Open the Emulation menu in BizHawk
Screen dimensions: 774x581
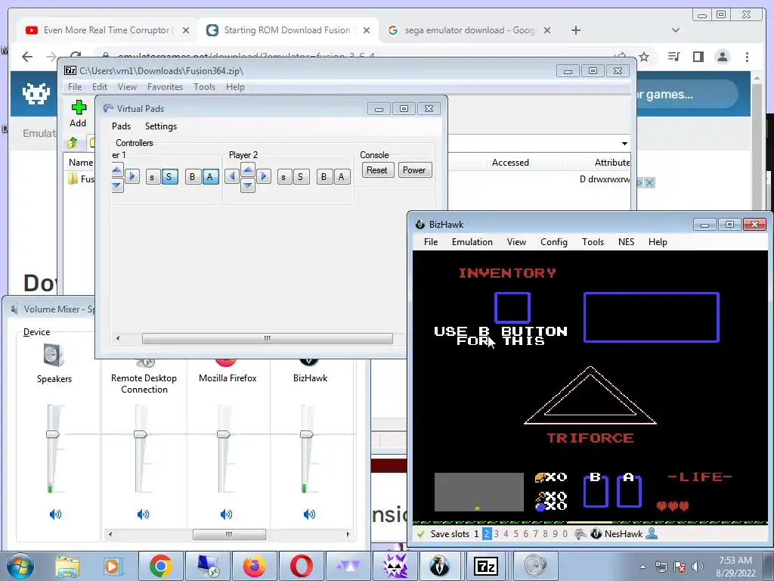[472, 242]
